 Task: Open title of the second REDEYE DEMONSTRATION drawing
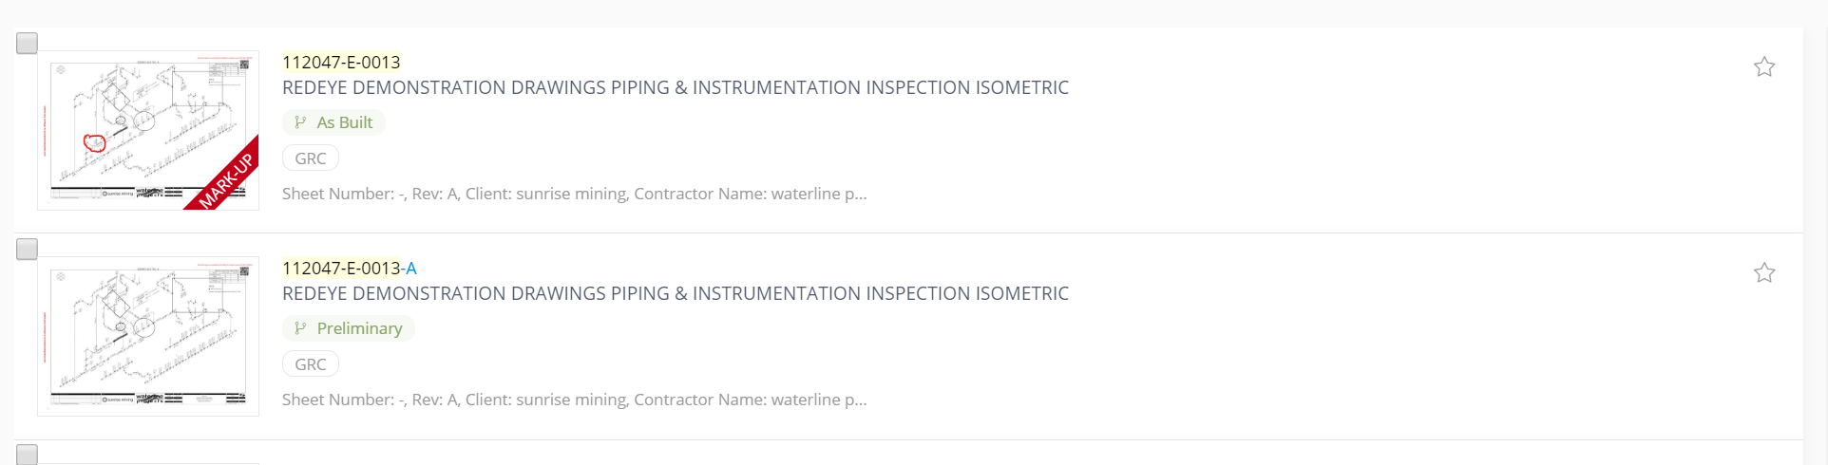(x=676, y=293)
